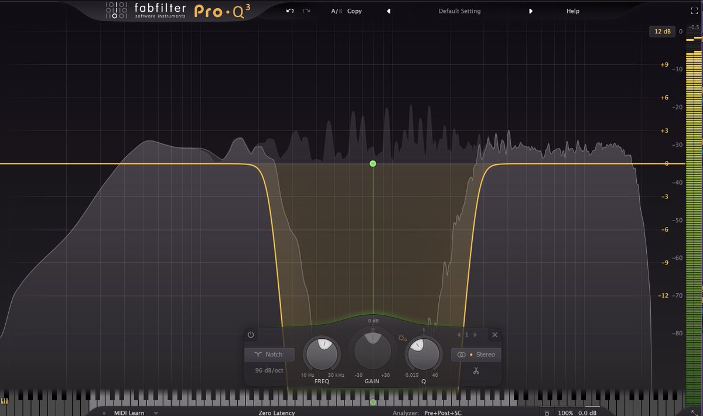Click the output options icon beside 100%
This screenshot has width=703, height=416.
(x=546, y=412)
